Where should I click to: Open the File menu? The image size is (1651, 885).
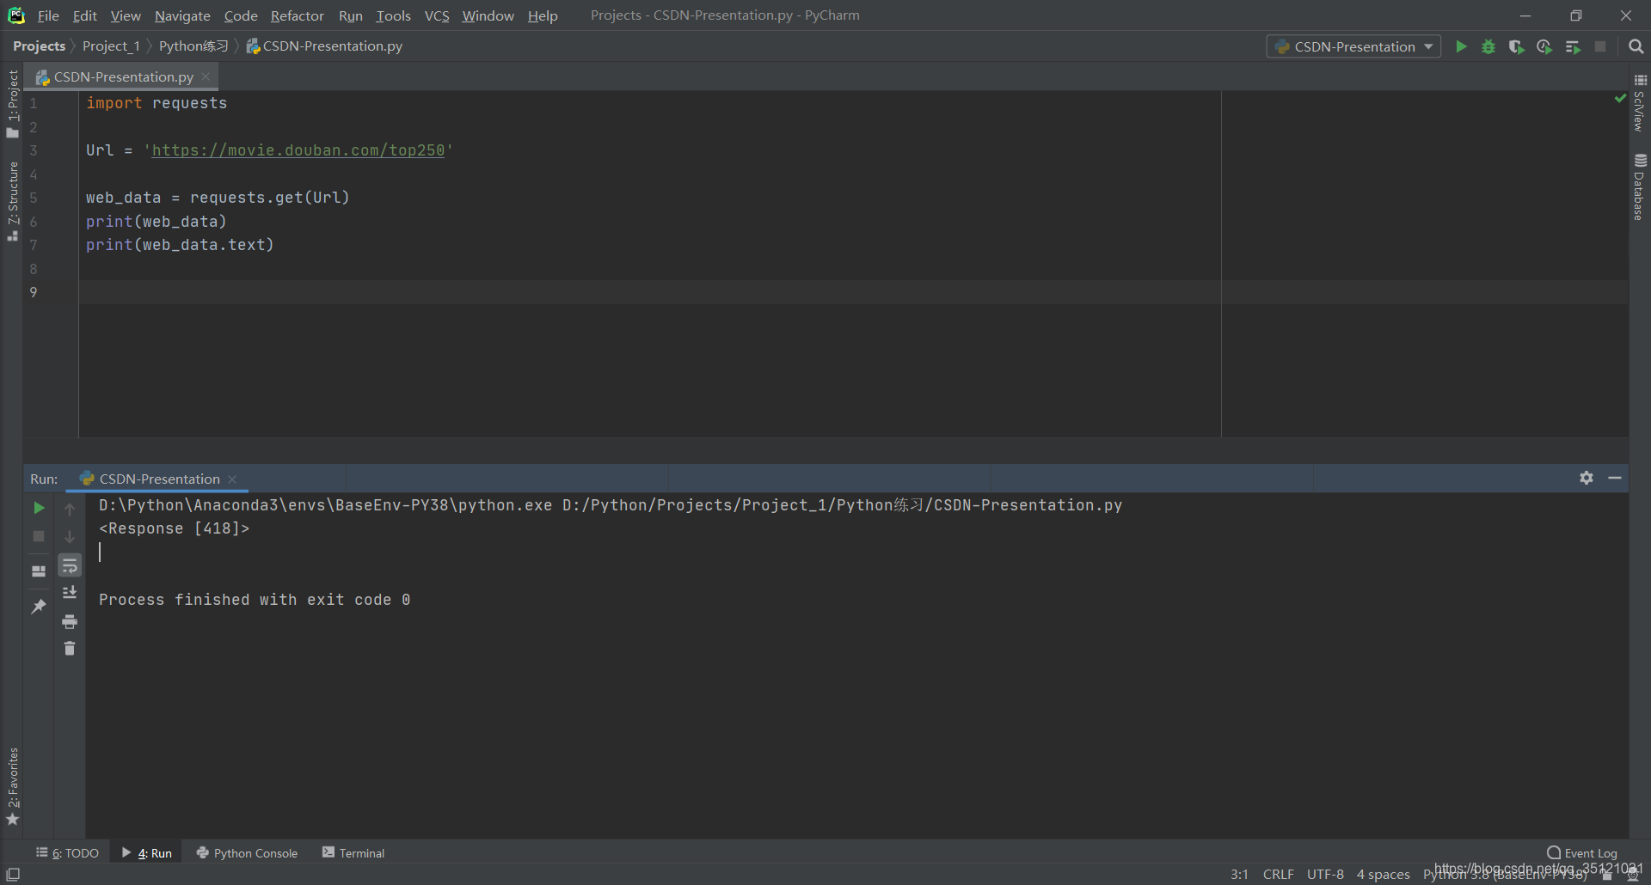48,15
